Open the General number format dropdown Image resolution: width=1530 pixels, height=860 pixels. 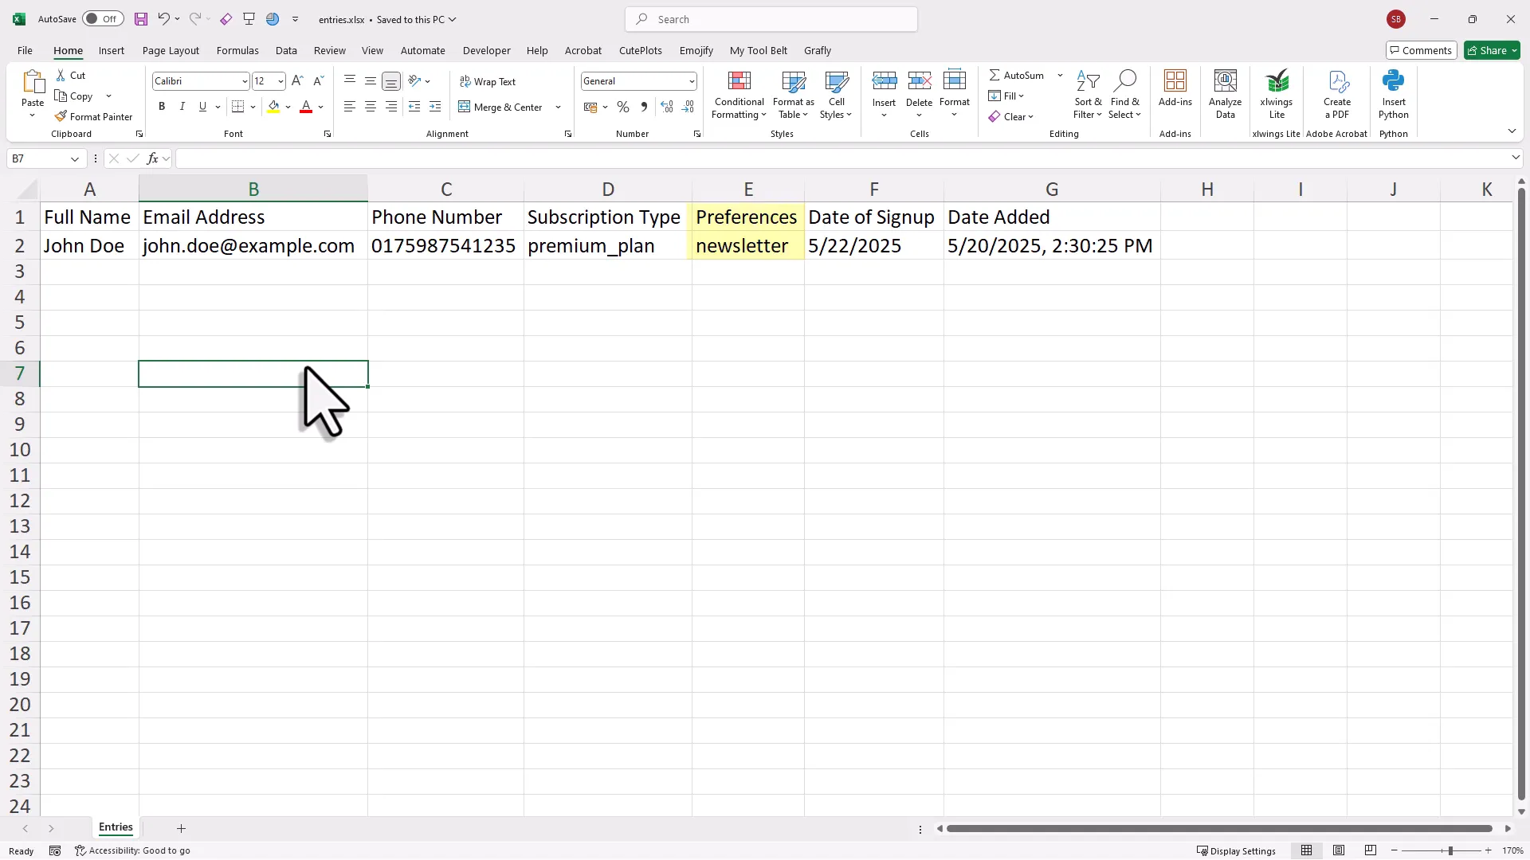click(692, 81)
